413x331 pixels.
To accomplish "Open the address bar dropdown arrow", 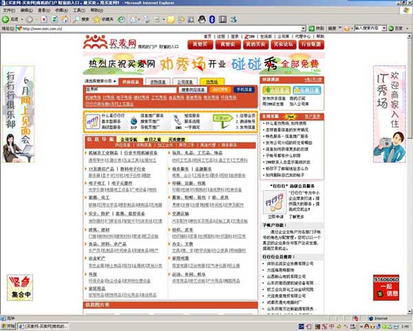I will (x=304, y=28).
